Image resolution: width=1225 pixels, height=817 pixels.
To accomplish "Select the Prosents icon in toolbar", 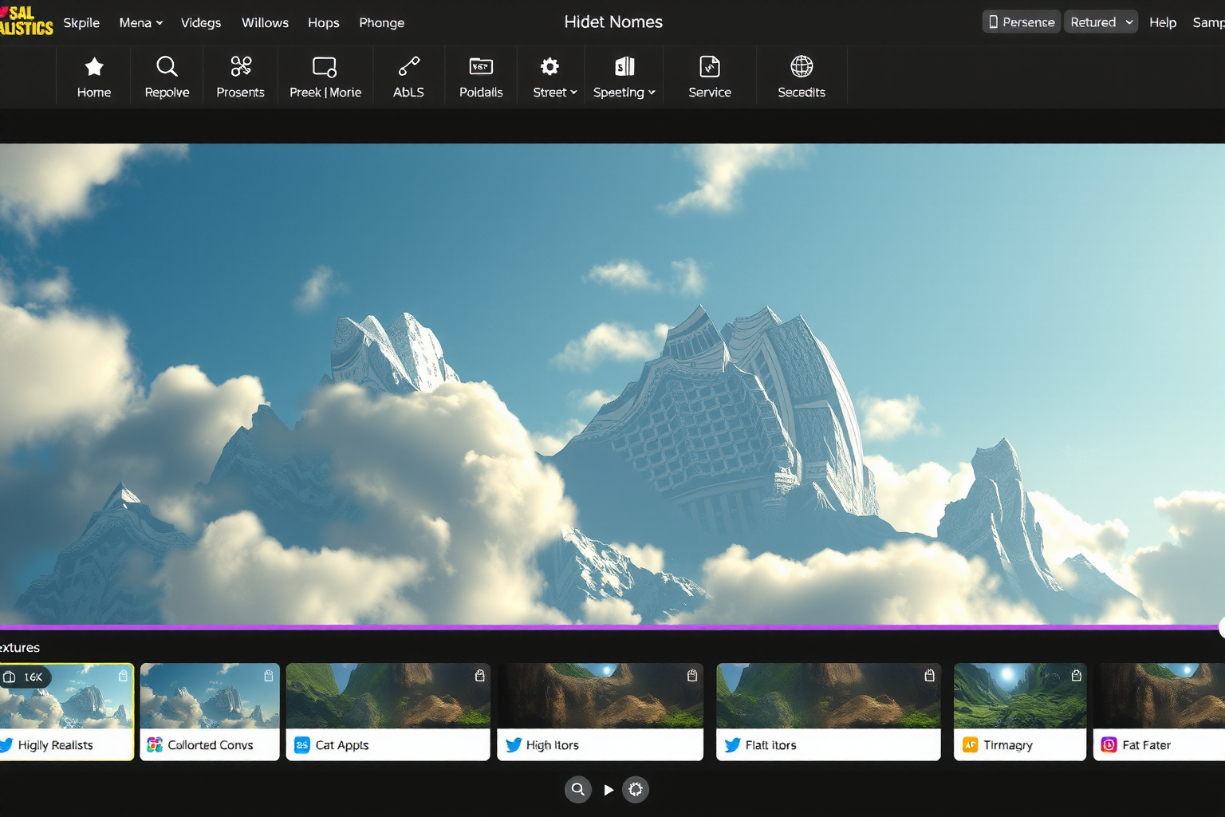I will (240, 66).
